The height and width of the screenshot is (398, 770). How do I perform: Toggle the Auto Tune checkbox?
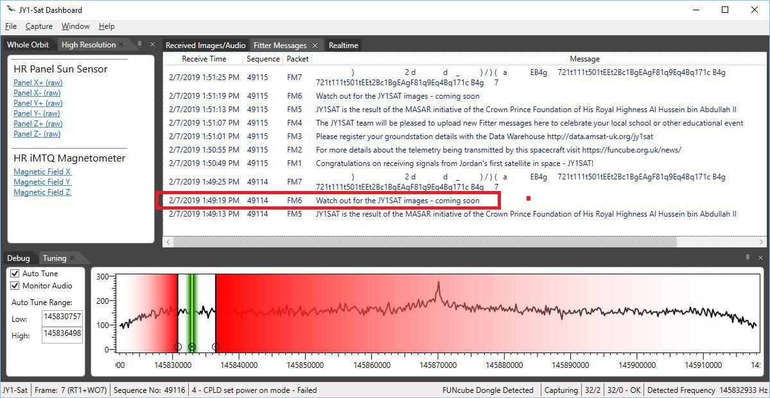click(15, 274)
